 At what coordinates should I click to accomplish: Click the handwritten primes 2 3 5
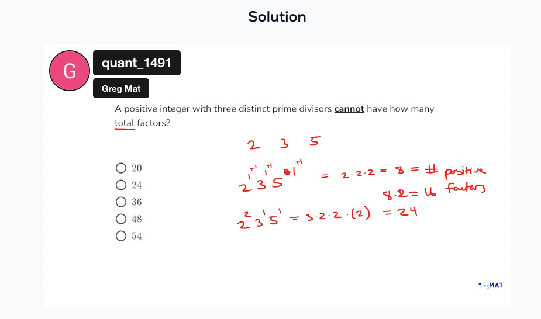click(x=284, y=143)
